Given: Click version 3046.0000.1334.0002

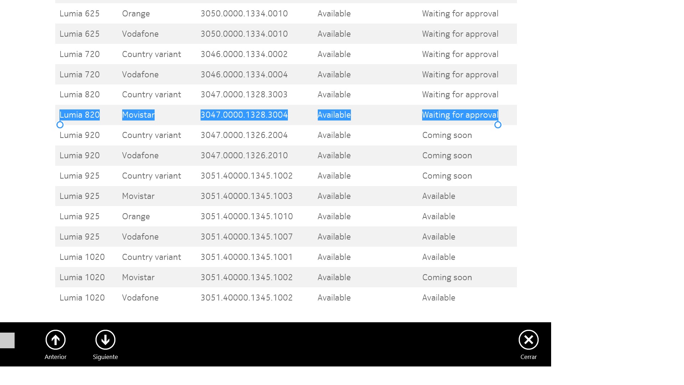Looking at the screenshot, I should (244, 54).
